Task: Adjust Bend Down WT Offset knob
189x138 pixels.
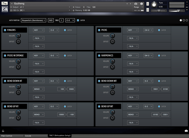Action: coord(112,92)
